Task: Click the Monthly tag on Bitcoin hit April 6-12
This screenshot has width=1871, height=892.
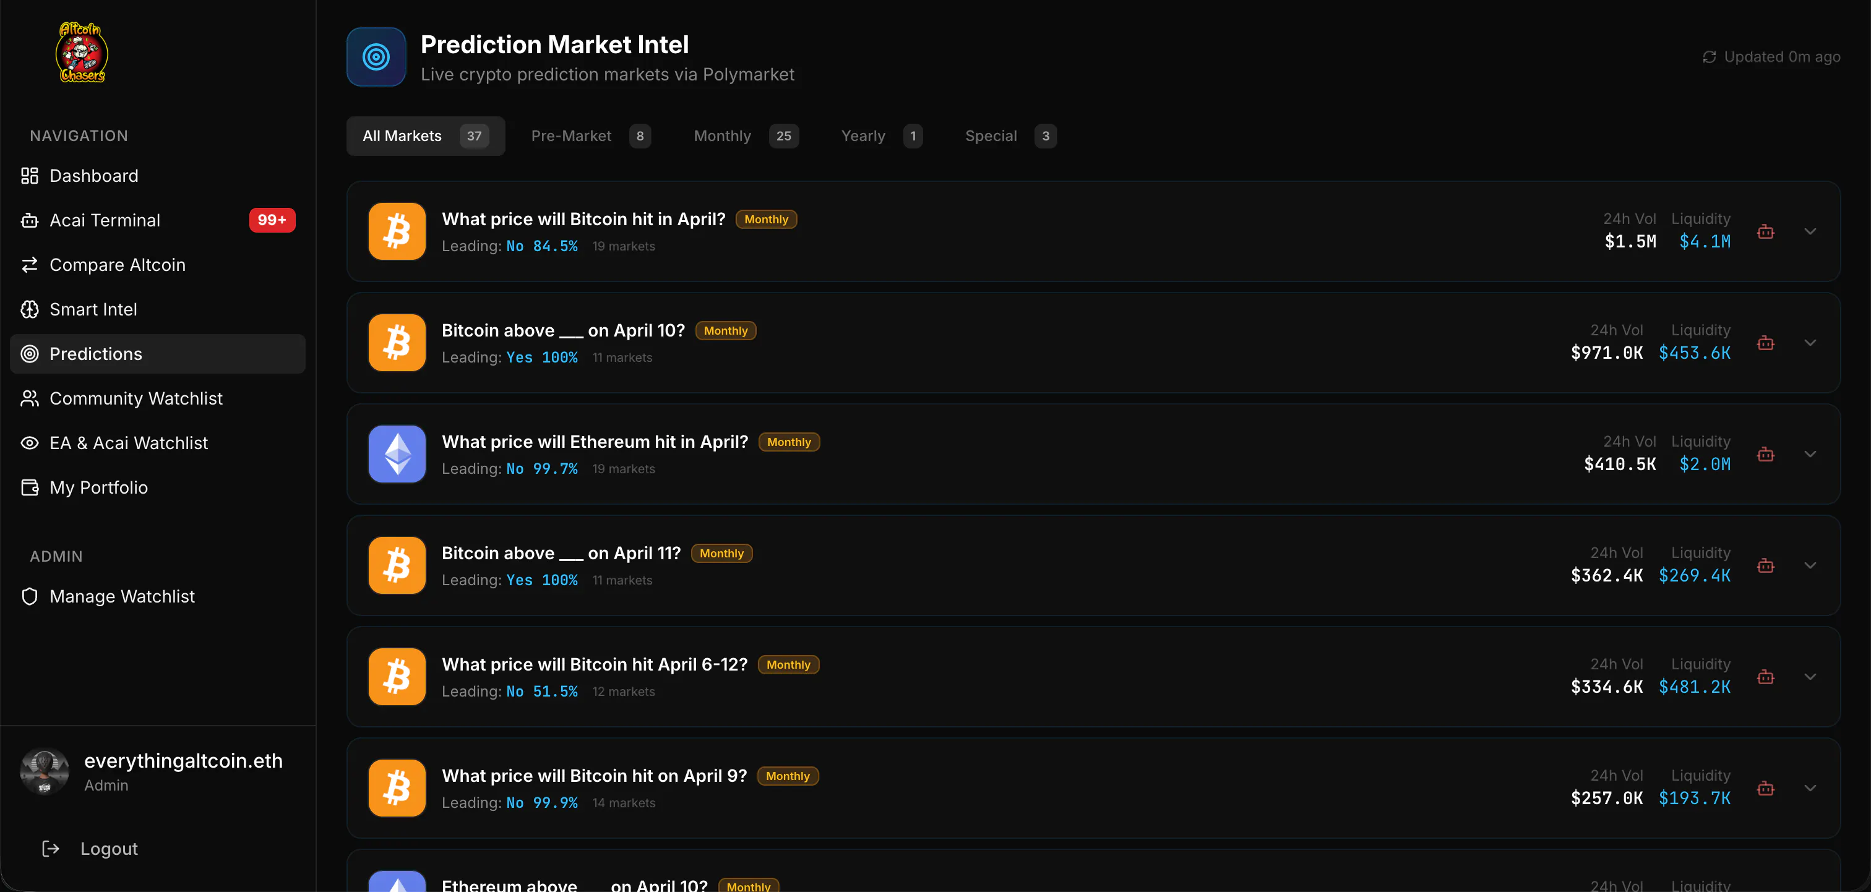Action: pos(789,664)
